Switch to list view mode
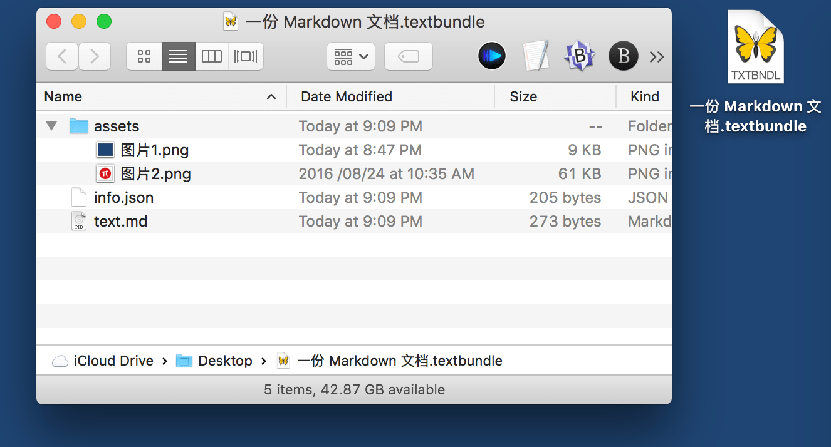 tap(178, 57)
